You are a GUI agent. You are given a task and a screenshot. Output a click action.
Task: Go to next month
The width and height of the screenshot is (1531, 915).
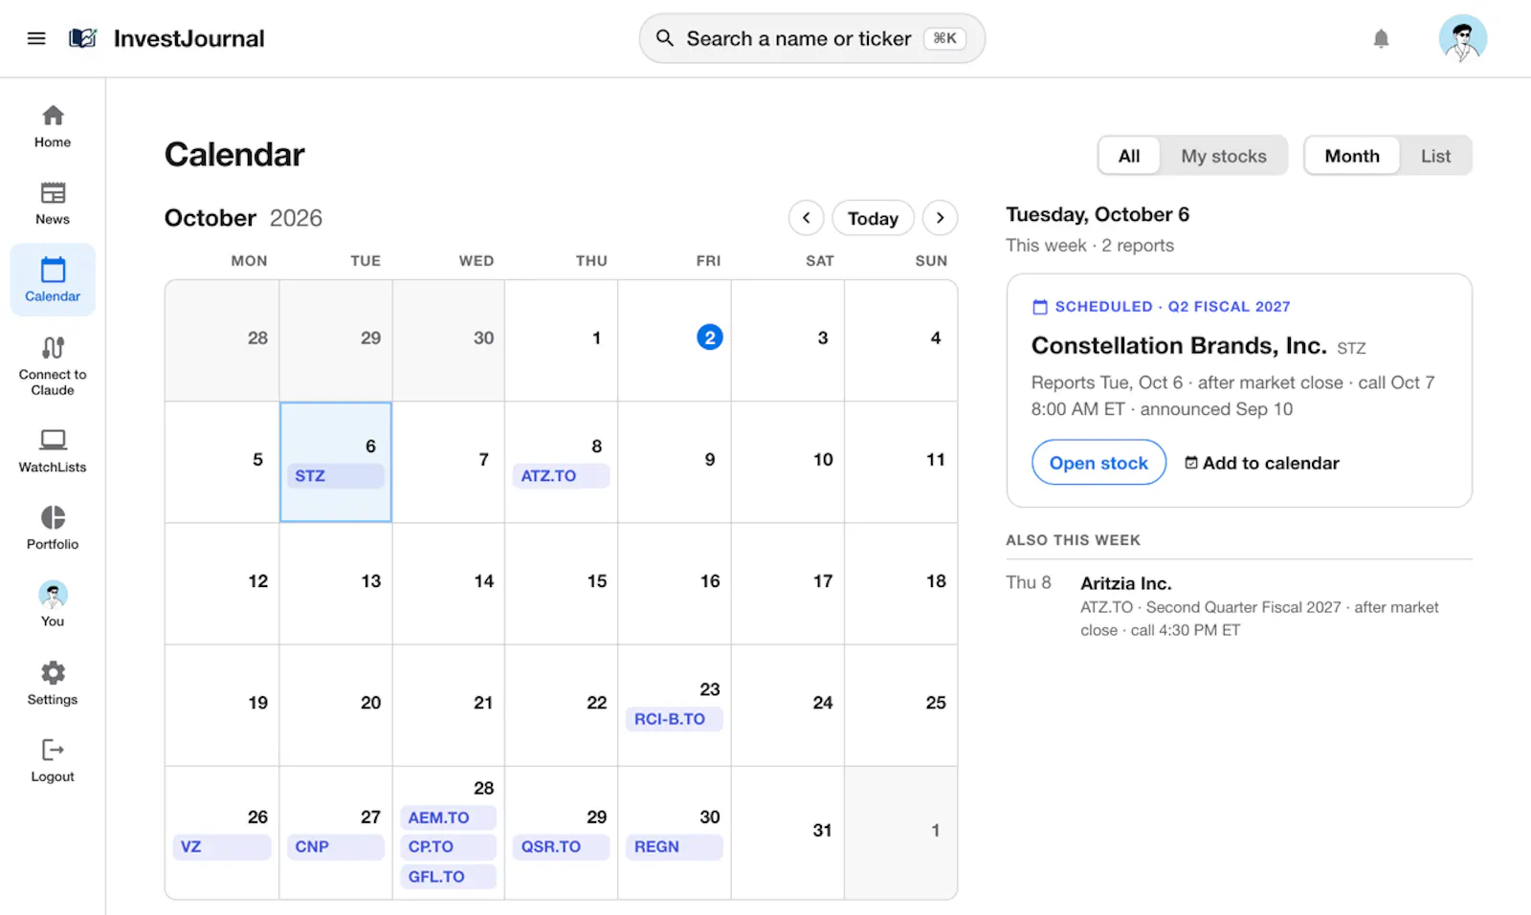pyautogui.click(x=940, y=218)
